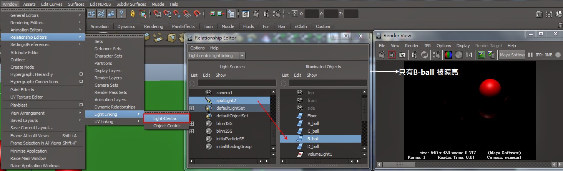Open the Edit Curves menu
This screenshot has height=171, width=563.
[51, 4]
